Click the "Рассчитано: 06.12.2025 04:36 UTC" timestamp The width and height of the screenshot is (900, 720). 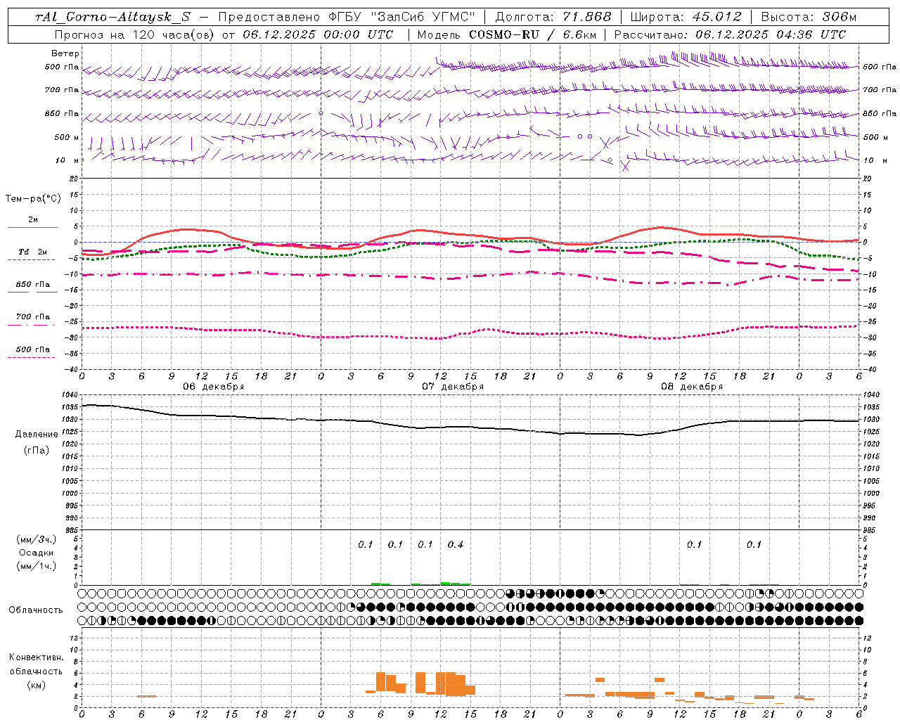pos(730,34)
